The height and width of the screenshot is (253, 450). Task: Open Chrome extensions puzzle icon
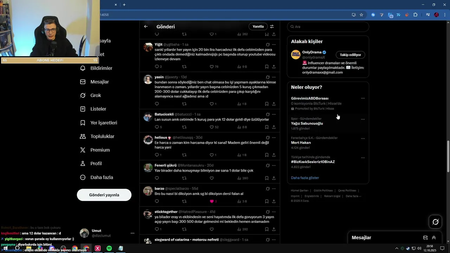[415, 15]
